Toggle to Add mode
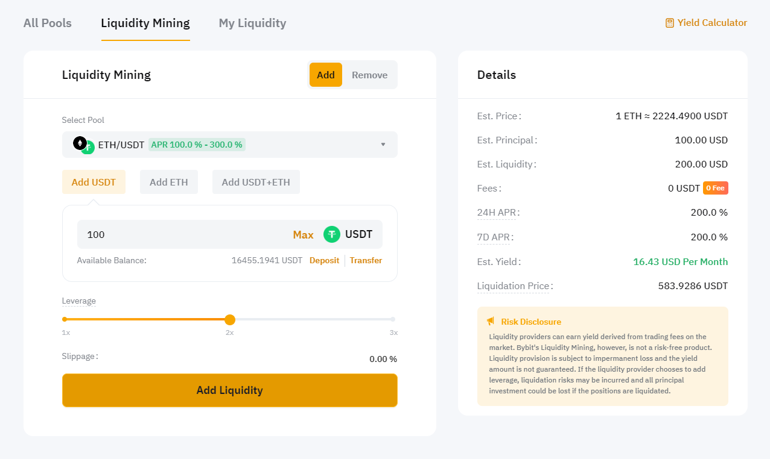Viewport: 770px width, 459px height. [325, 75]
